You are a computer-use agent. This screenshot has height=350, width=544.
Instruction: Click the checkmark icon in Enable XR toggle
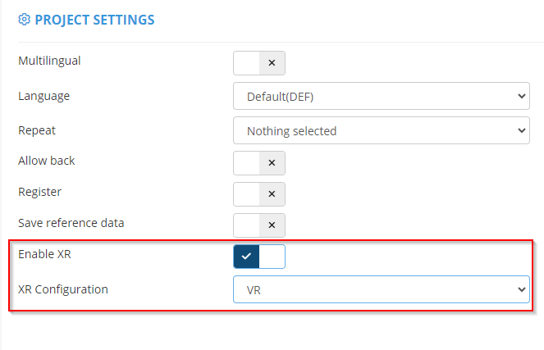pos(246,256)
